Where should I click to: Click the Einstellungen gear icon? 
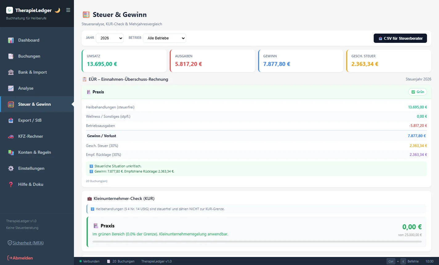tap(11, 169)
